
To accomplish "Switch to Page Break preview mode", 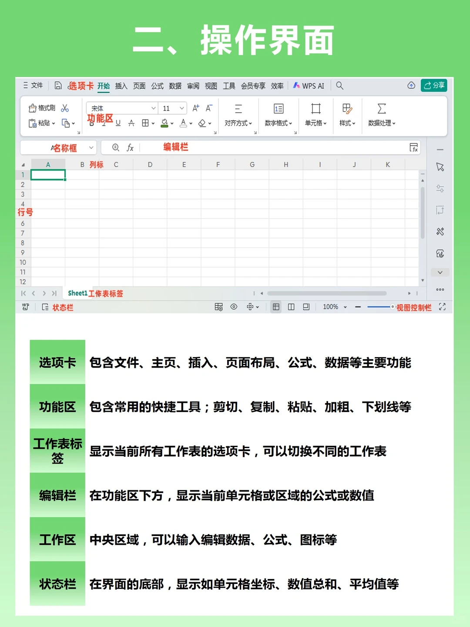I will 291,307.
